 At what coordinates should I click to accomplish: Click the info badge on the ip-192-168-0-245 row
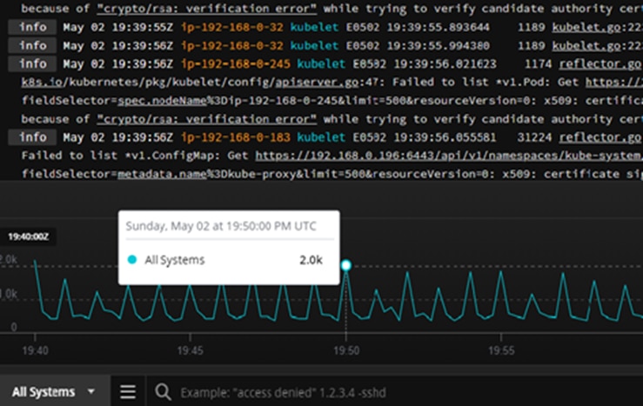[x=33, y=63]
